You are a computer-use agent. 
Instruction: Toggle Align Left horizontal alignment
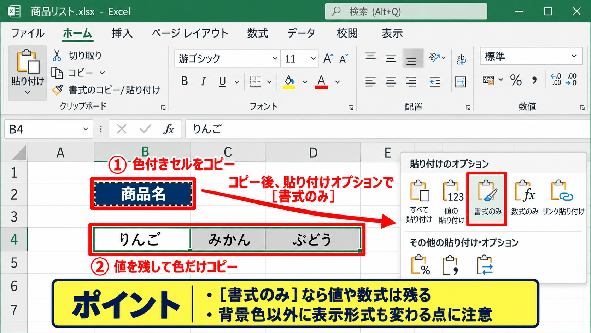[370, 82]
